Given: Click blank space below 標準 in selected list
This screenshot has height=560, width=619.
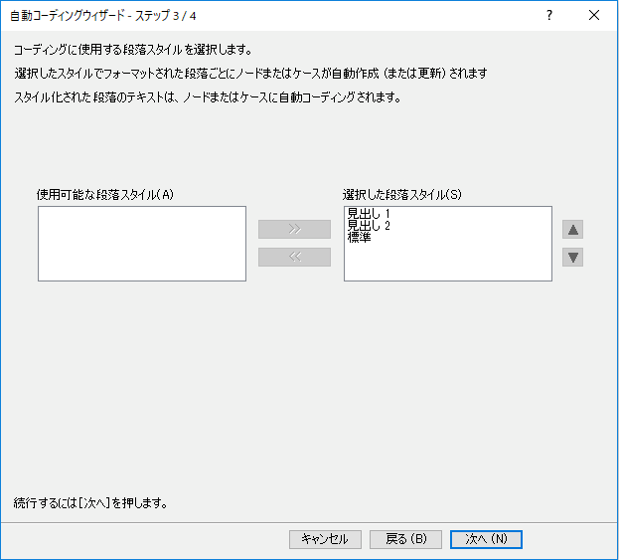Looking at the screenshot, I should coord(447,263).
